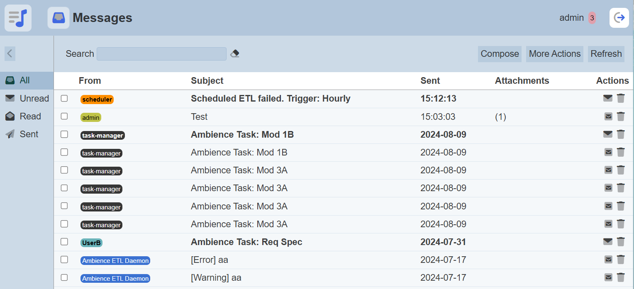The height and width of the screenshot is (289, 634).
Task: Open the admin user notification badge
Action: point(592,18)
